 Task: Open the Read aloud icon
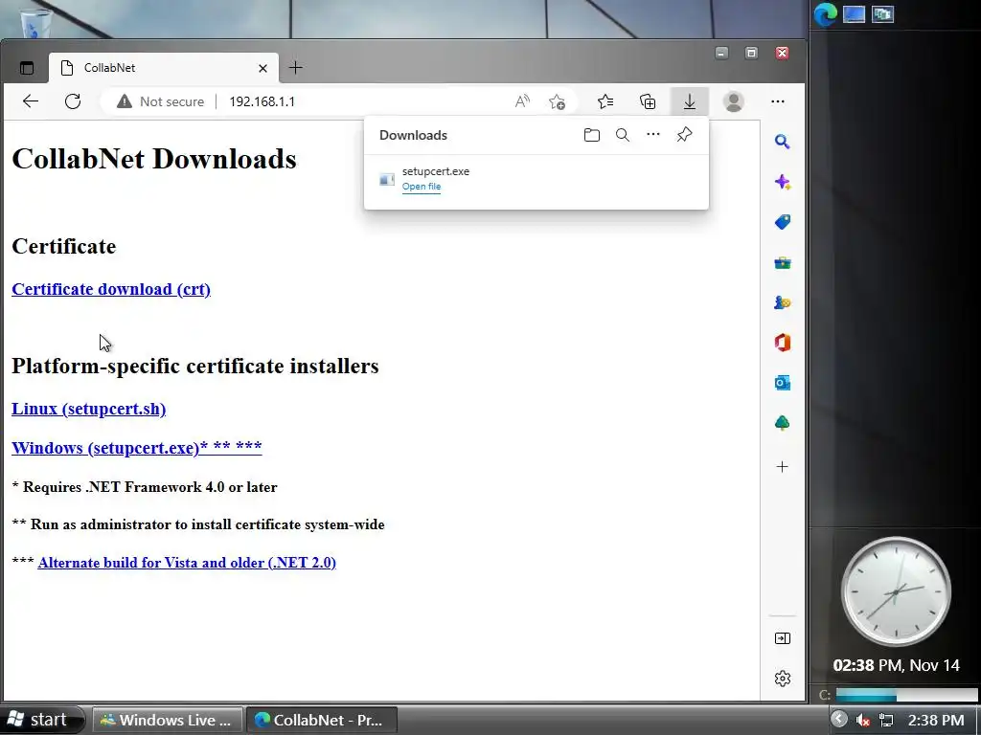[x=522, y=101]
